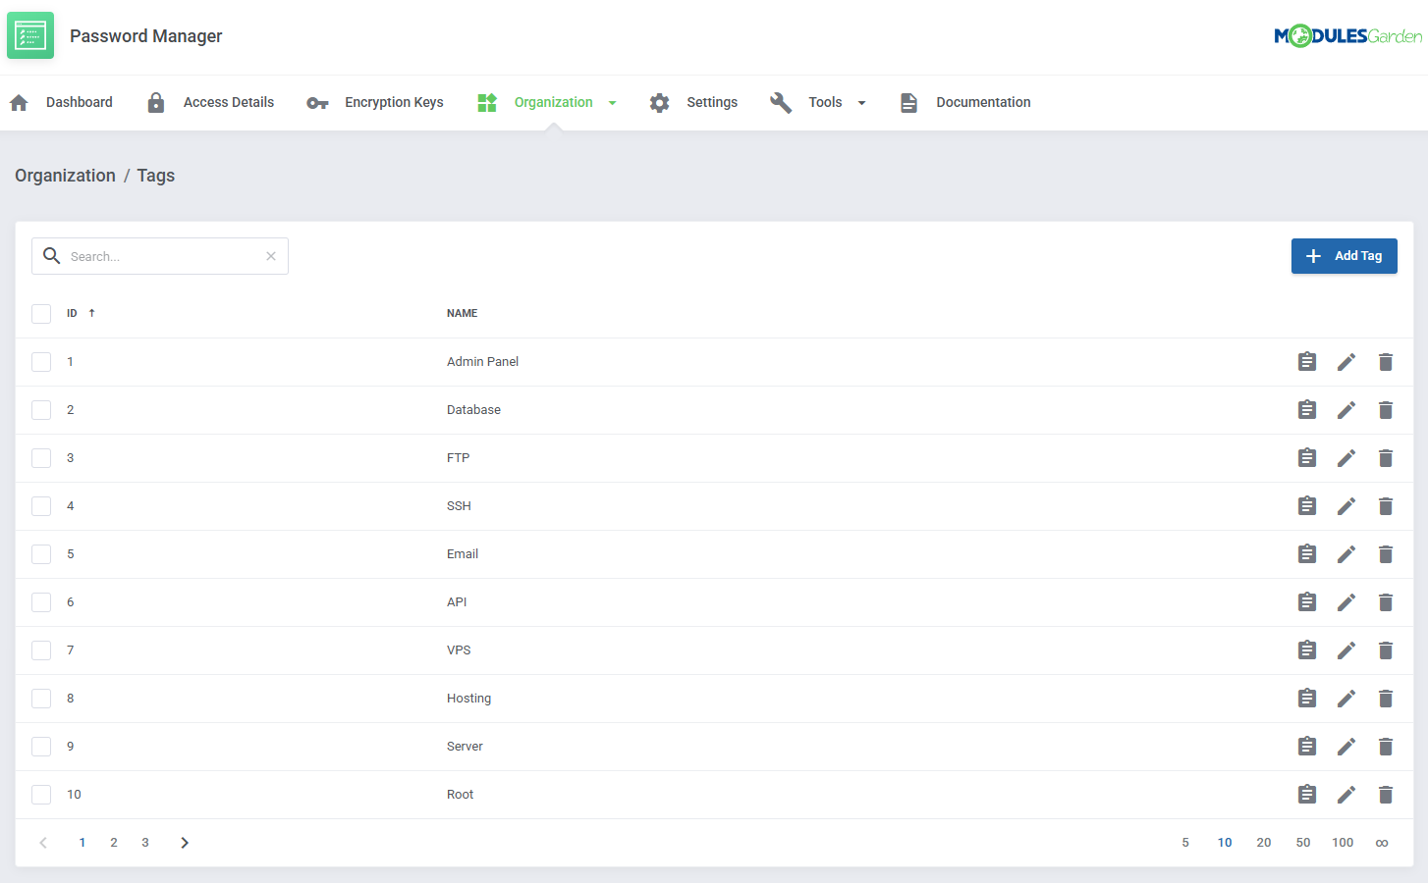Image resolution: width=1428 pixels, height=883 pixels.
Task: Show 100 entries per page
Action: (1343, 843)
